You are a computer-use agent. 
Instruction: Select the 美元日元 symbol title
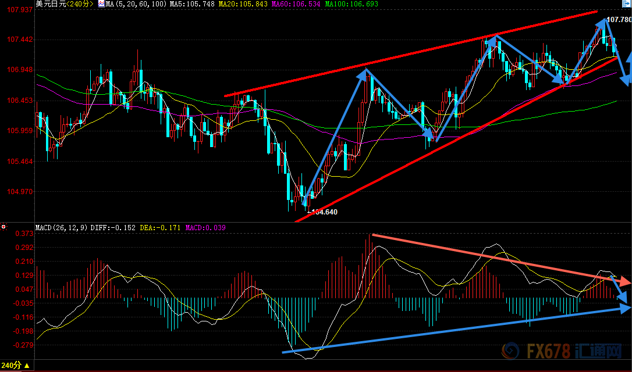pos(50,4)
